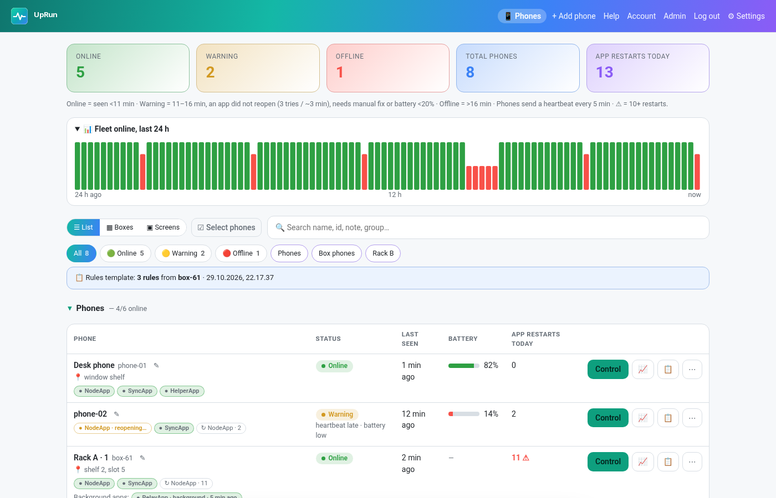Click Control button for phone-02

(608, 418)
